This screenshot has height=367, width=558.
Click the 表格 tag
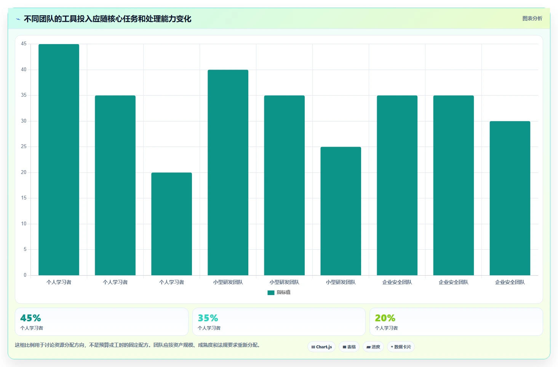pyautogui.click(x=349, y=347)
